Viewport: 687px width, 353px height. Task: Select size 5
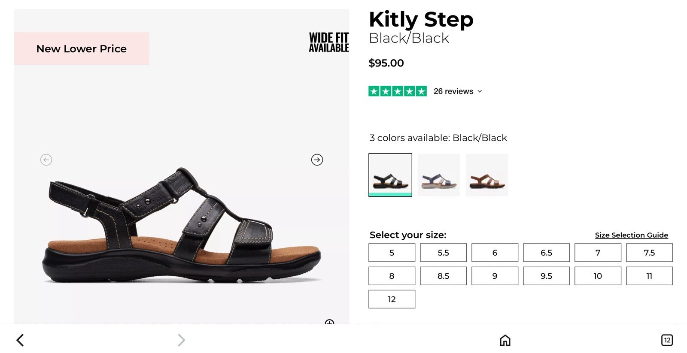click(392, 253)
